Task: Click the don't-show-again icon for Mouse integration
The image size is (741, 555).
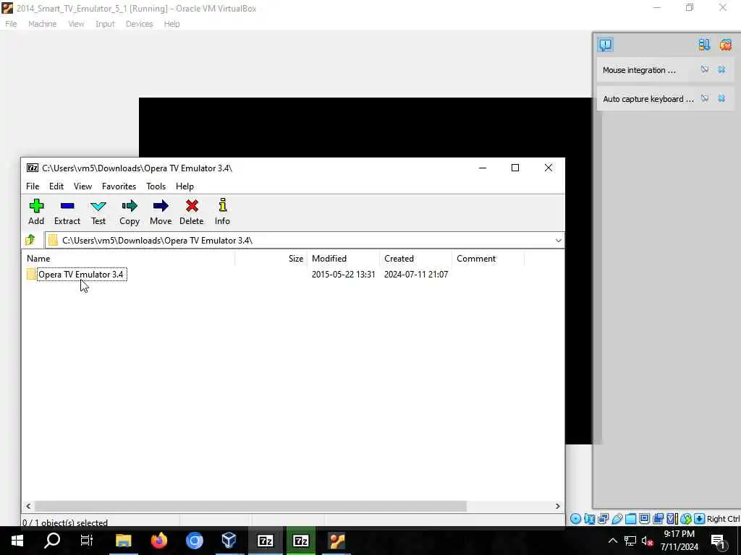Action: [705, 69]
